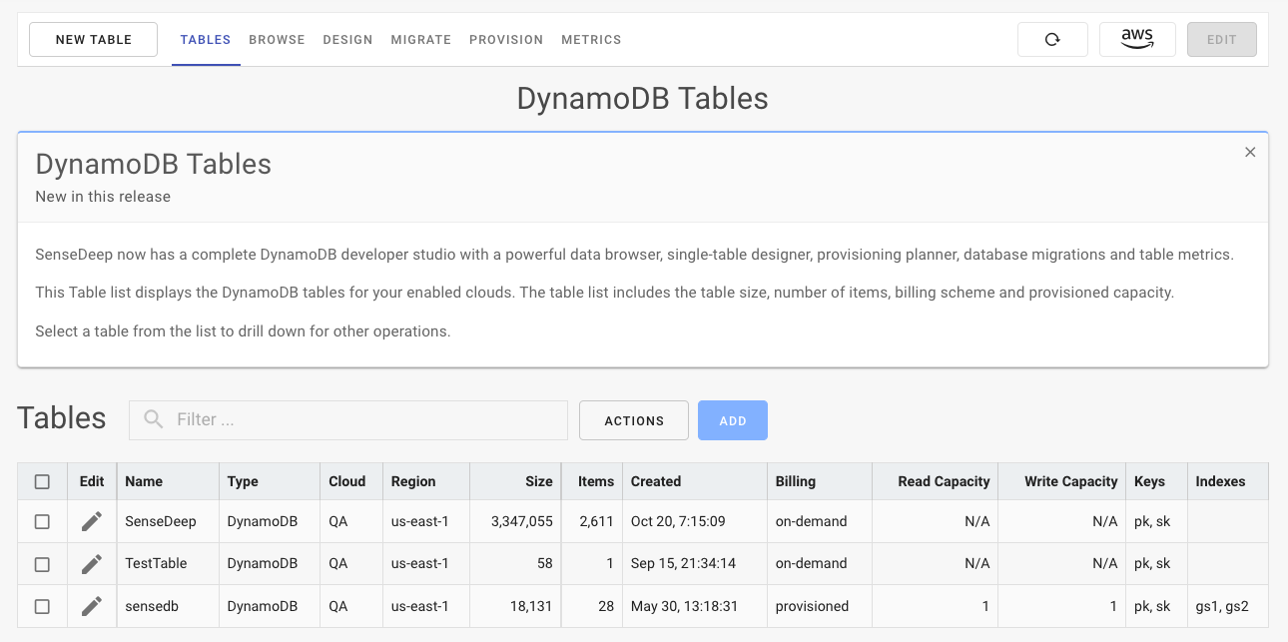Sort tables by Created column header
The image size is (1288, 642).
656,481
